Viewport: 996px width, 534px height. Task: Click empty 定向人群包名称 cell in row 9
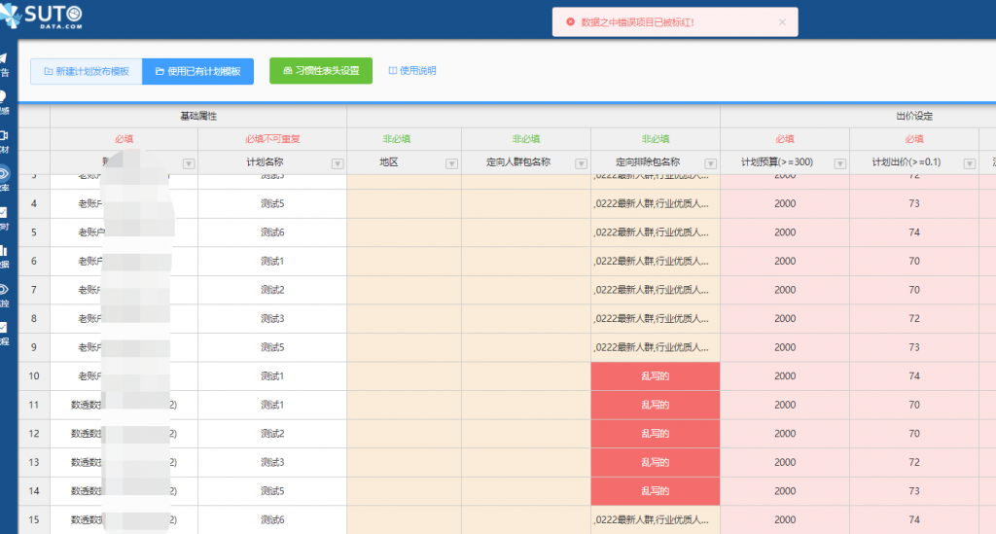click(x=526, y=347)
